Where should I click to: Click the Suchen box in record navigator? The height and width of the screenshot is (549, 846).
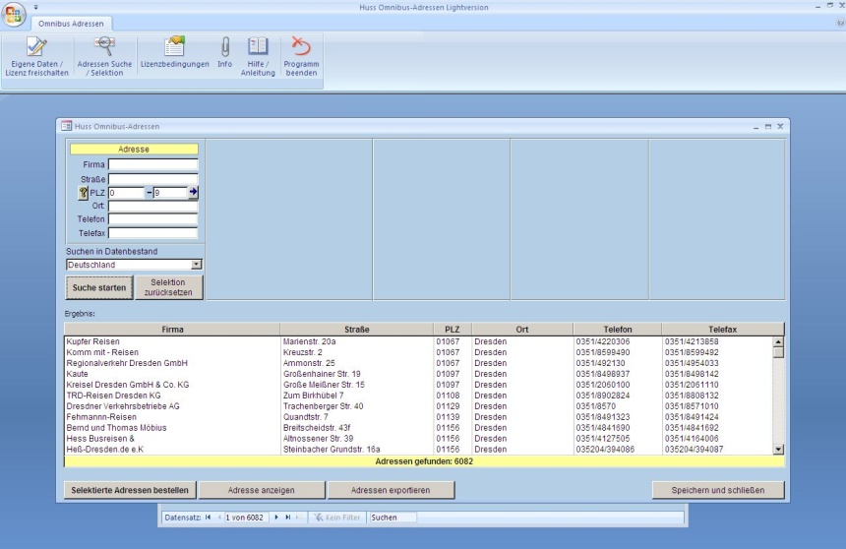[393, 518]
